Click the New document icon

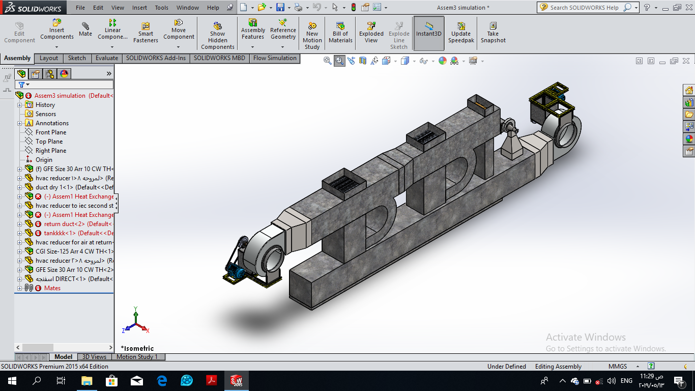tap(244, 7)
